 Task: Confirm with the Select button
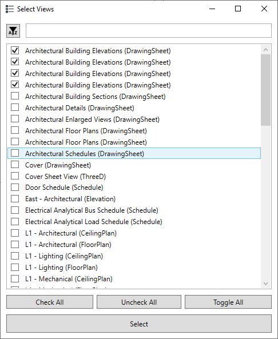click(139, 324)
